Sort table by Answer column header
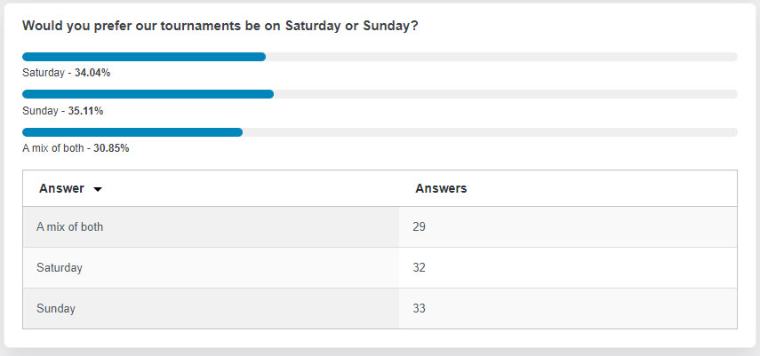 [61, 188]
